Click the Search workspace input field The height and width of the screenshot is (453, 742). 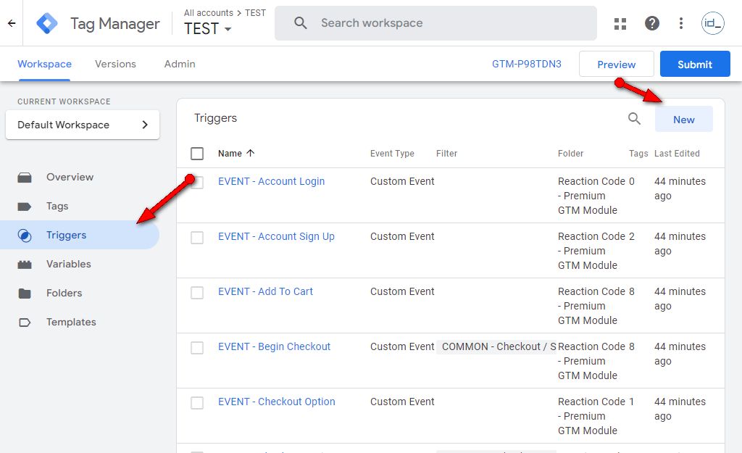click(x=435, y=23)
